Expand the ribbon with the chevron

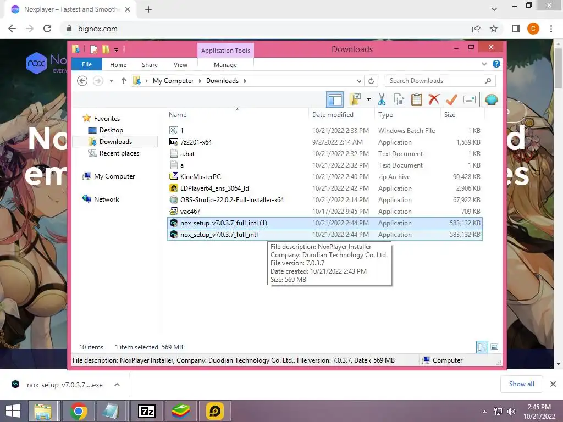484,64
